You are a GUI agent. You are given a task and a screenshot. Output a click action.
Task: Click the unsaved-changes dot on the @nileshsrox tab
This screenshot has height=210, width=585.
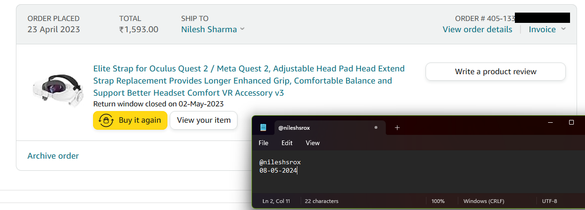point(376,127)
